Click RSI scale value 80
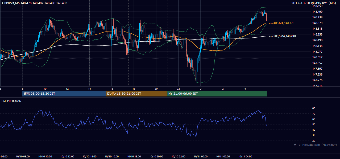Viewport: 340px width, 159px height. point(314,108)
